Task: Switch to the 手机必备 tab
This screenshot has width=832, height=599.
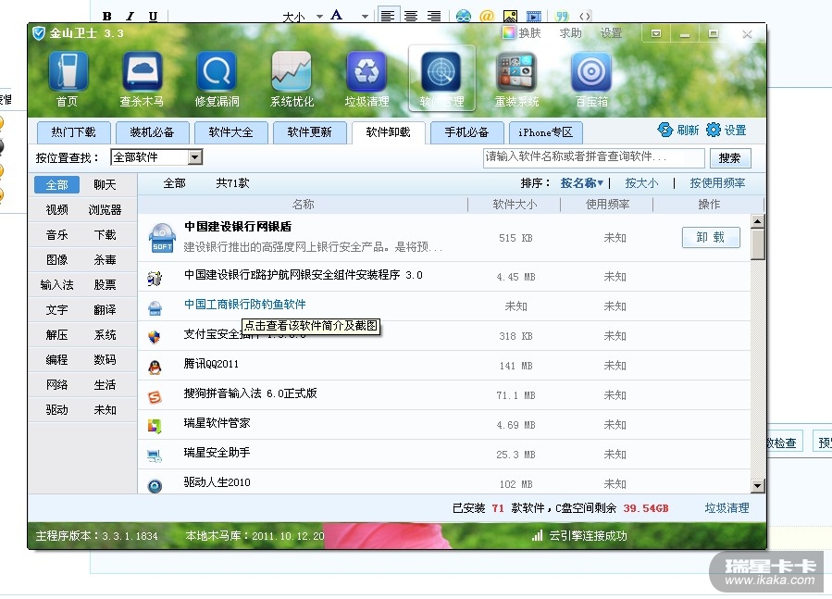Action: (466, 132)
